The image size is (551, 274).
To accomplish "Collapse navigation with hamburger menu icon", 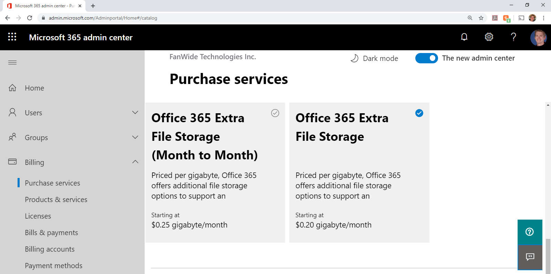I will pos(12,62).
